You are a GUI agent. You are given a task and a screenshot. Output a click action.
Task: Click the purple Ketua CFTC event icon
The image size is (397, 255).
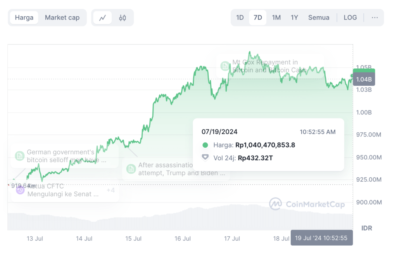pyautogui.click(x=20, y=190)
